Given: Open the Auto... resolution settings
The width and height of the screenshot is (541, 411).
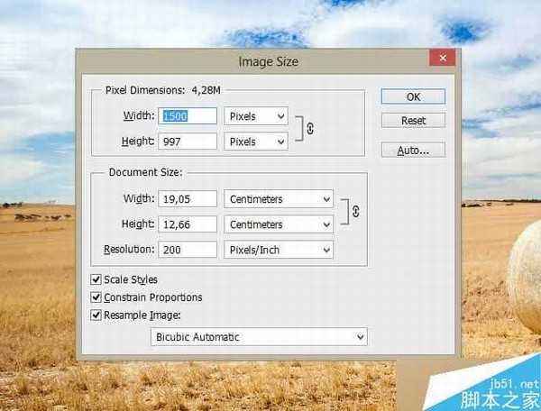Looking at the screenshot, I should click(413, 151).
